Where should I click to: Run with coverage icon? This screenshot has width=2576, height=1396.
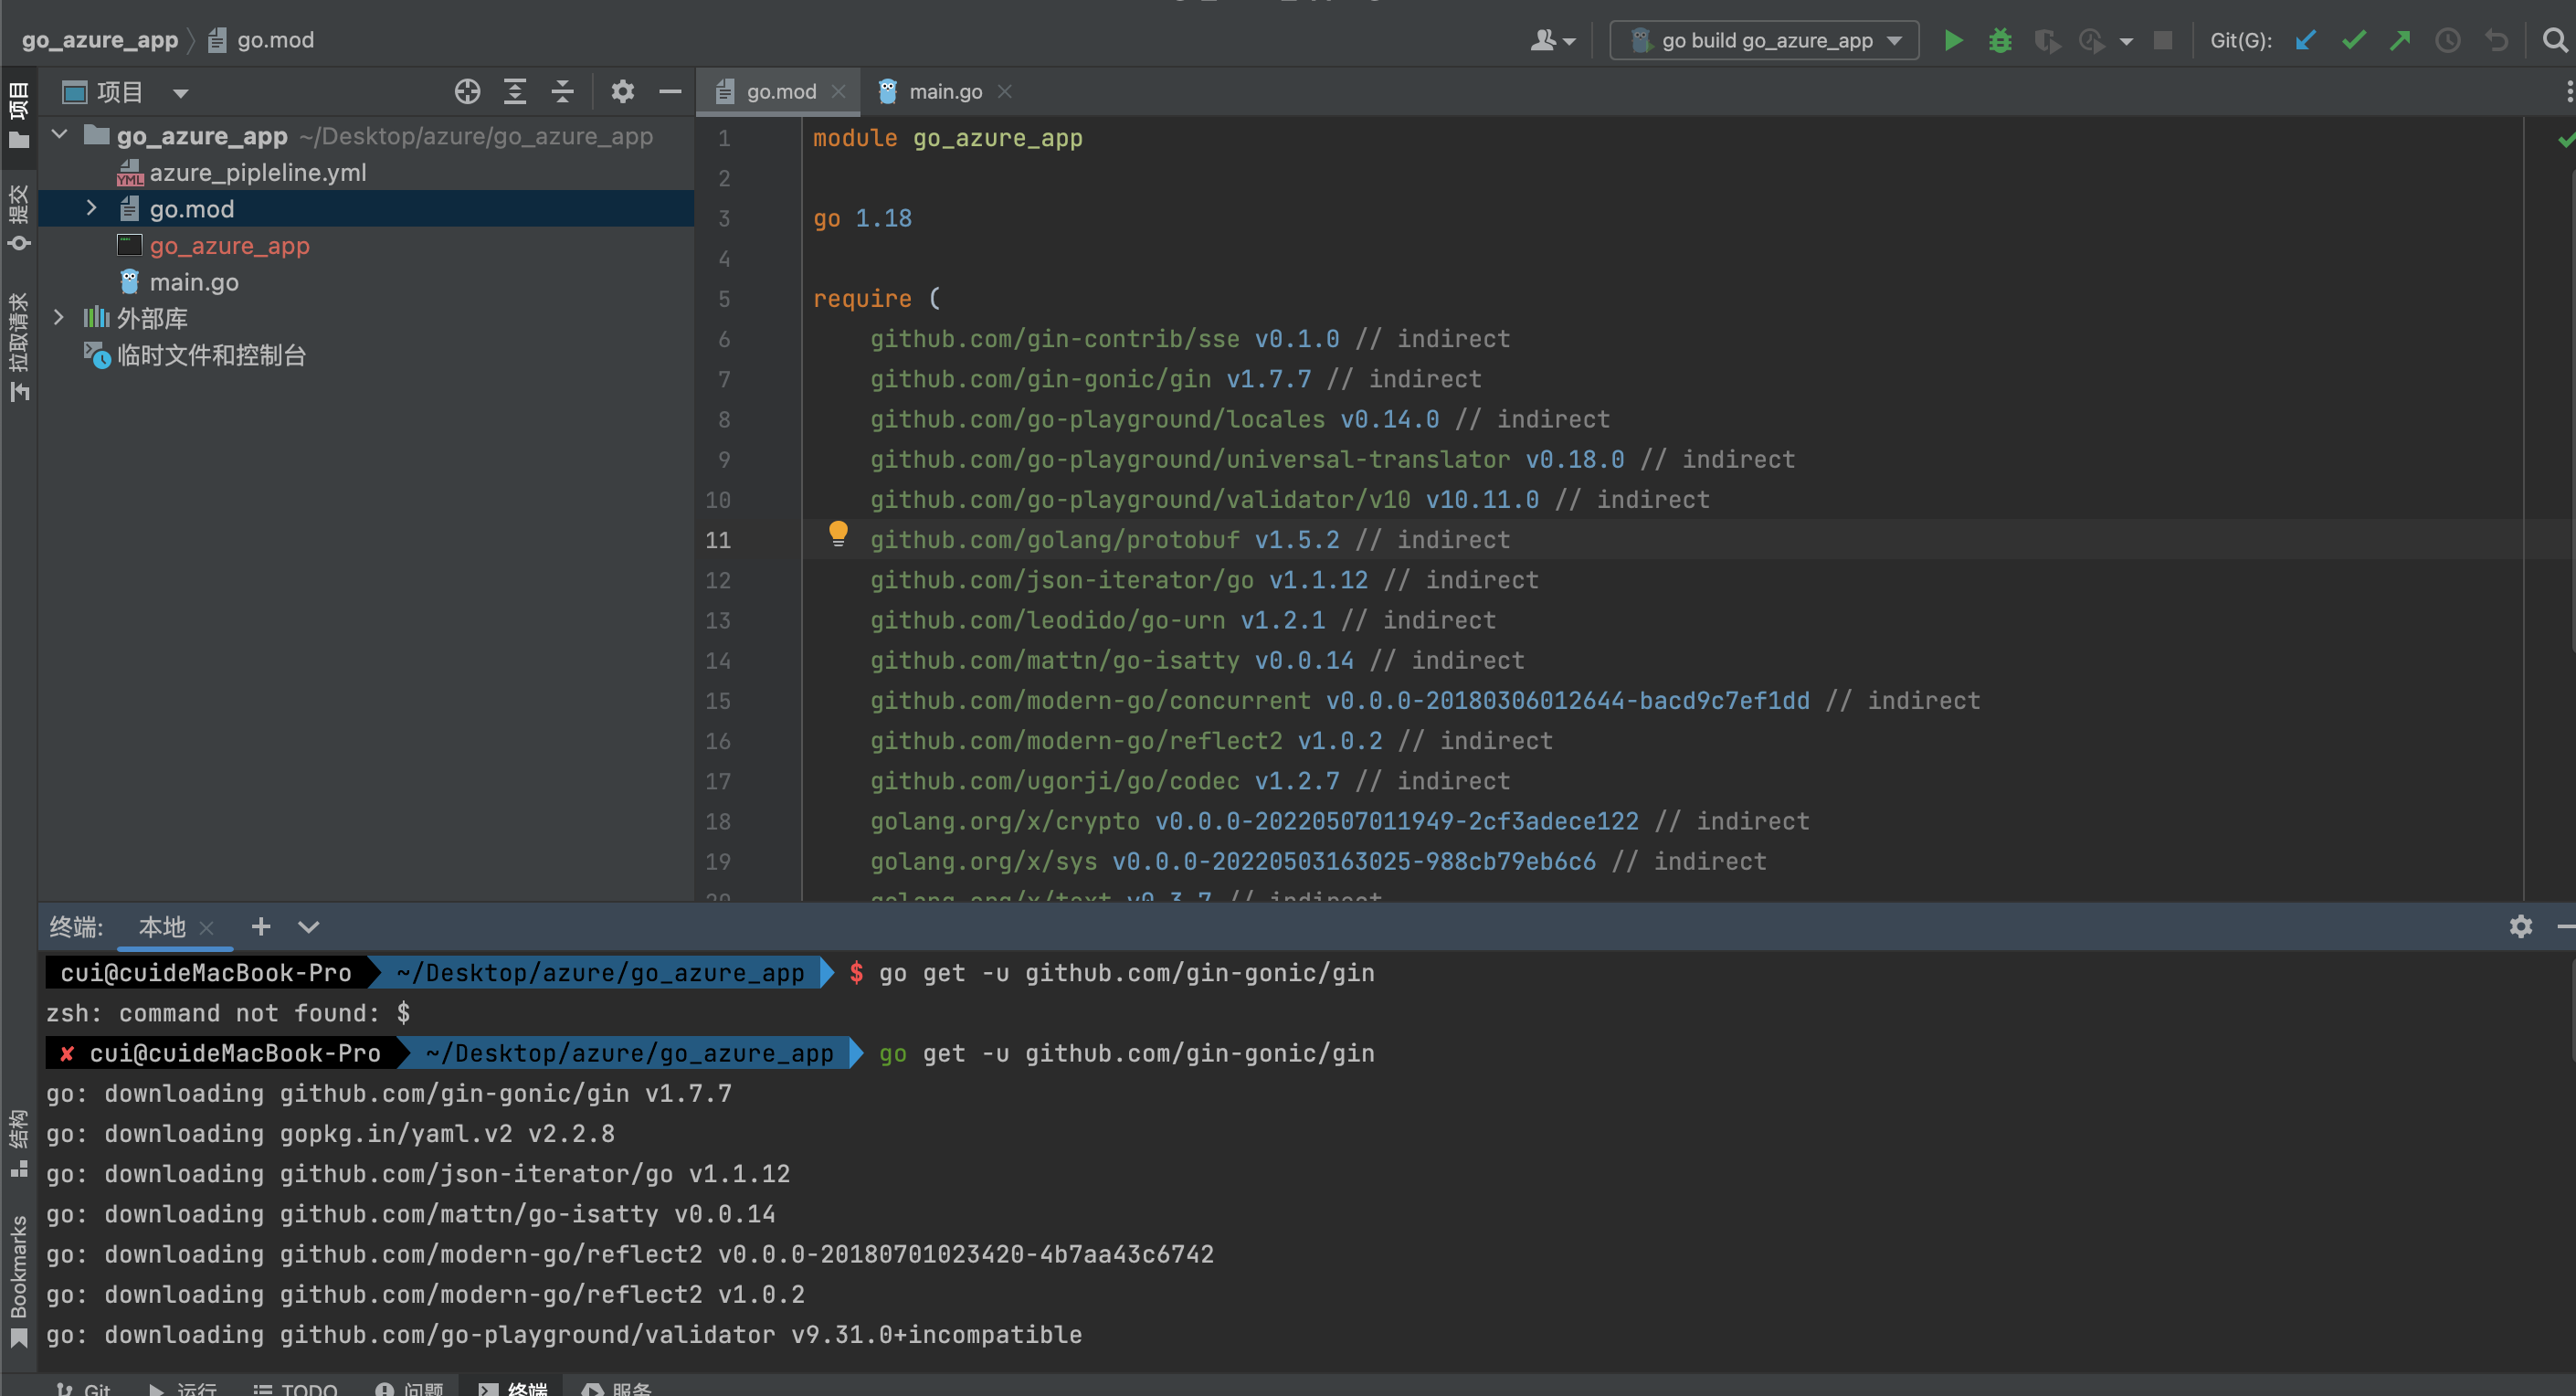pos(2047,40)
